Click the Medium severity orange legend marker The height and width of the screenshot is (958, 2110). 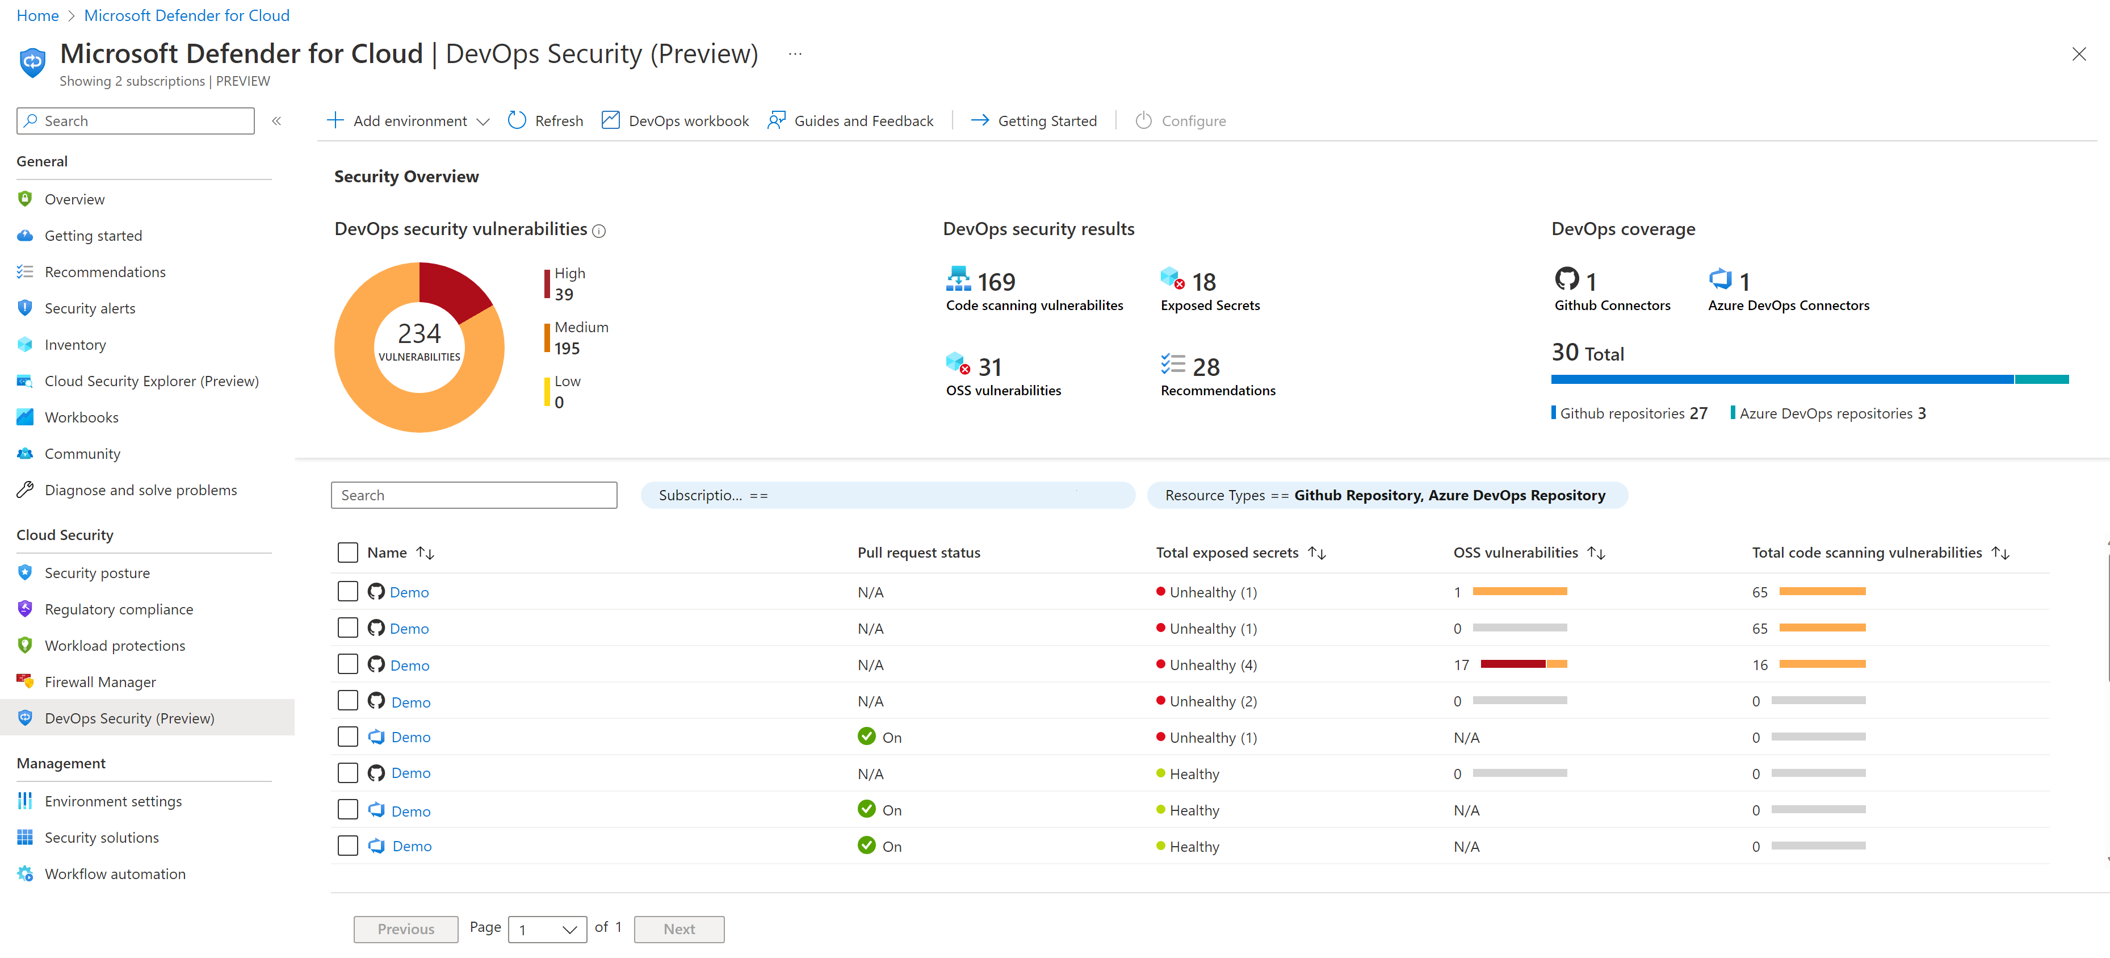click(547, 338)
